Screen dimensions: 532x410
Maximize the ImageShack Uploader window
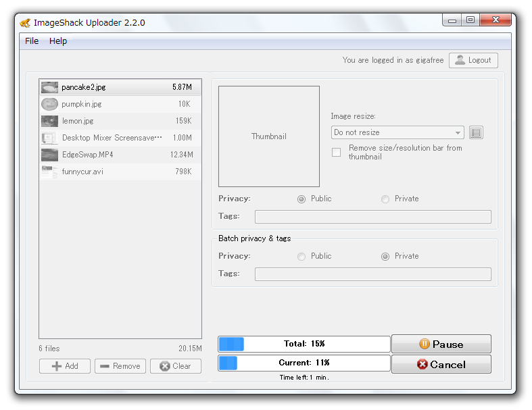click(x=470, y=20)
